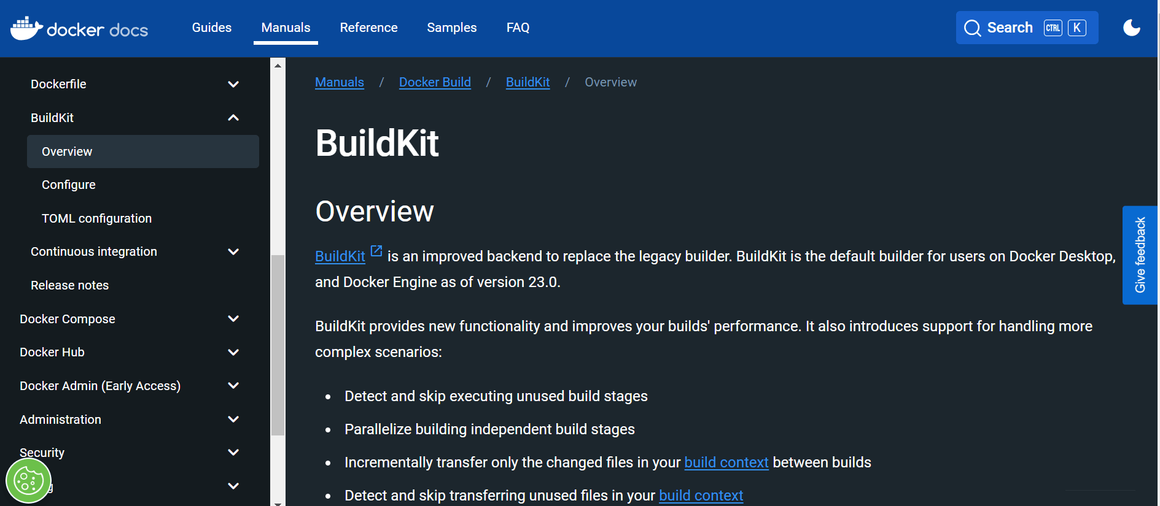Open the Guides tab
The width and height of the screenshot is (1160, 506).
point(212,28)
